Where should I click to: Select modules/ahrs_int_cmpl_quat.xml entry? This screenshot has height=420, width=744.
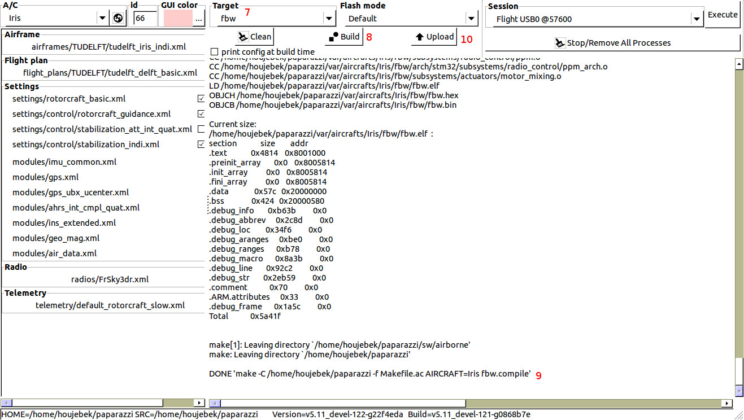point(76,208)
